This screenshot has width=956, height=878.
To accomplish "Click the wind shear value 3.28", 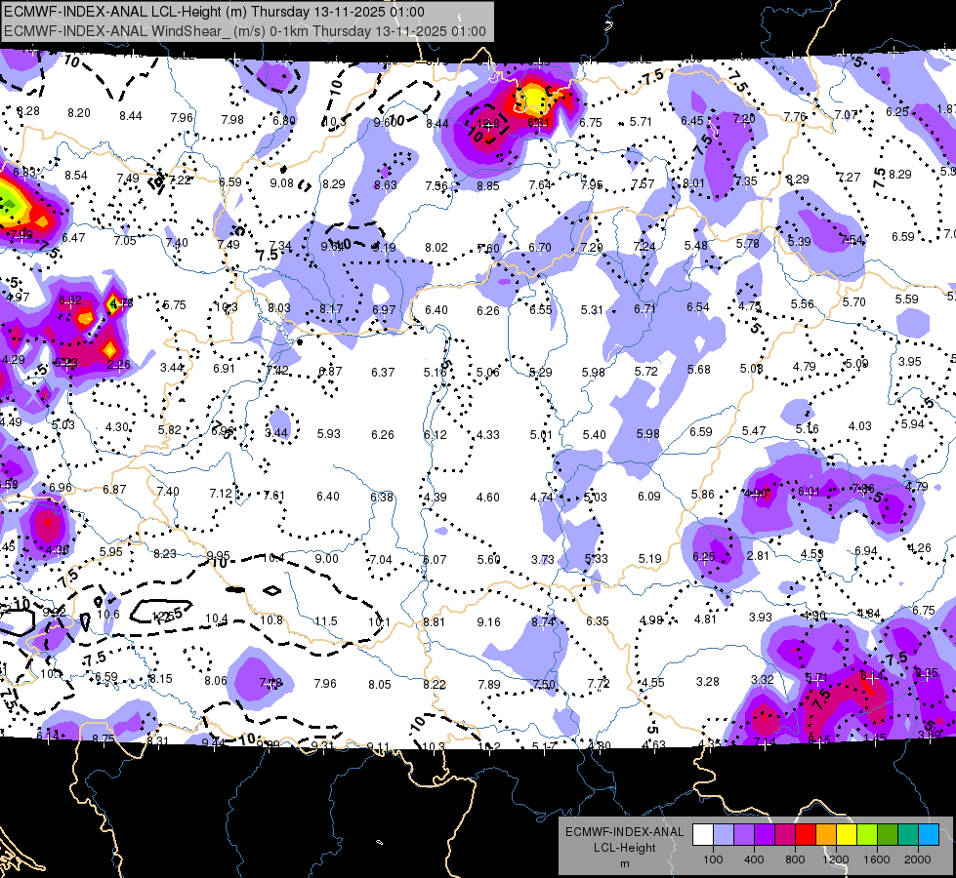I will tap(708, 682).
